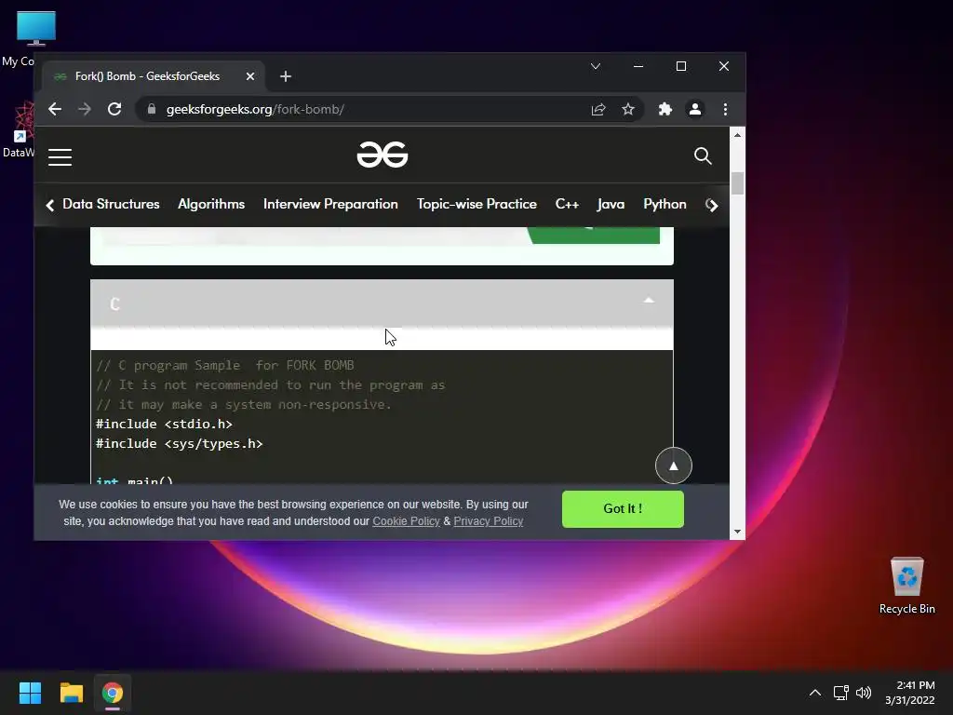Click scrollbar down arrow
953x715 pixels.
(737, 532)
